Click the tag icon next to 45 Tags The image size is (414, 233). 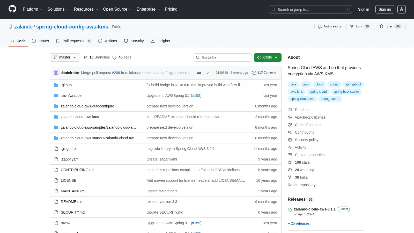(x=114, y=57)
